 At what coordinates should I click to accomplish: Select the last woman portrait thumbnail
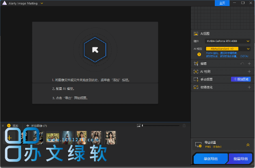point(110,138)
